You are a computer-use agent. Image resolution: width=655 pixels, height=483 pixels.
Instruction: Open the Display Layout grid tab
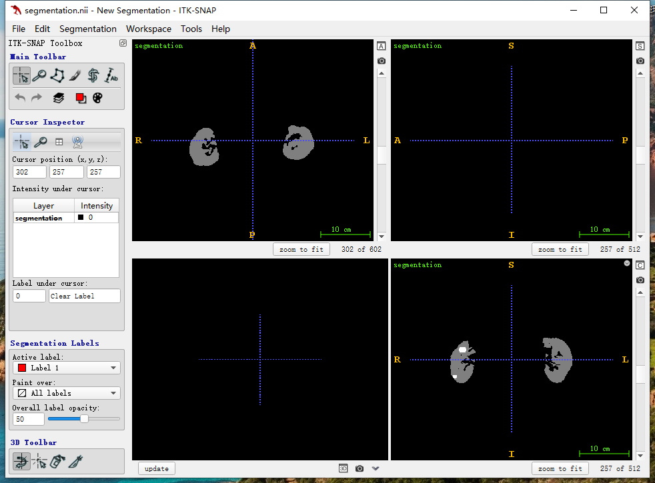(59, 142)
